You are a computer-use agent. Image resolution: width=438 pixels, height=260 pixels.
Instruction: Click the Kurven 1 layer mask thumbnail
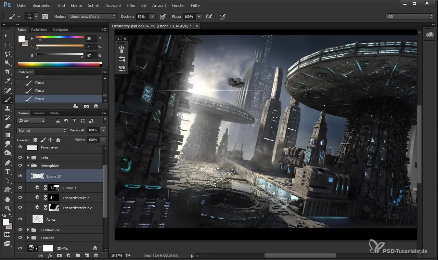click(54, 188)
